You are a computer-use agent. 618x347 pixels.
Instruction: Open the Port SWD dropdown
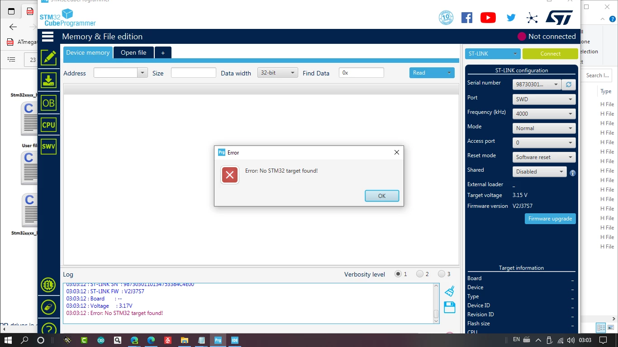tap(544, 99)
